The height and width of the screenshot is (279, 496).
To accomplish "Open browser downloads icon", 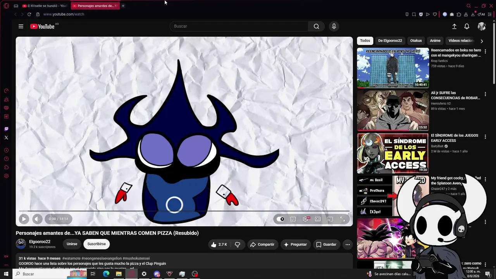I will [473, 14].
